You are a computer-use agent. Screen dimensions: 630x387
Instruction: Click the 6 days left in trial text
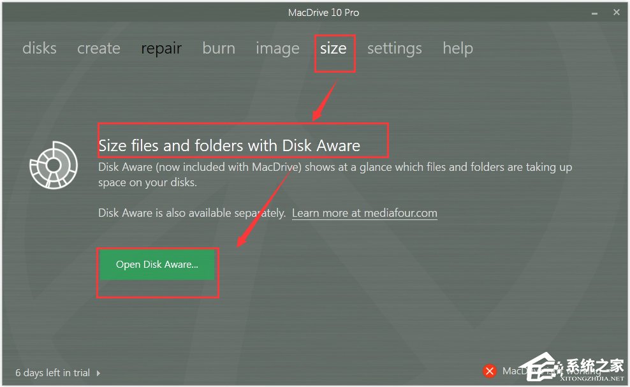pos(53,373)
